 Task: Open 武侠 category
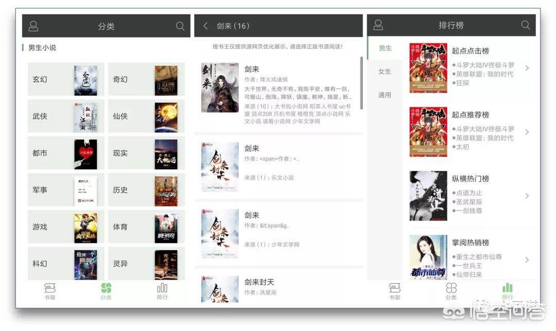pyautogui.click(x=66, y=116)
